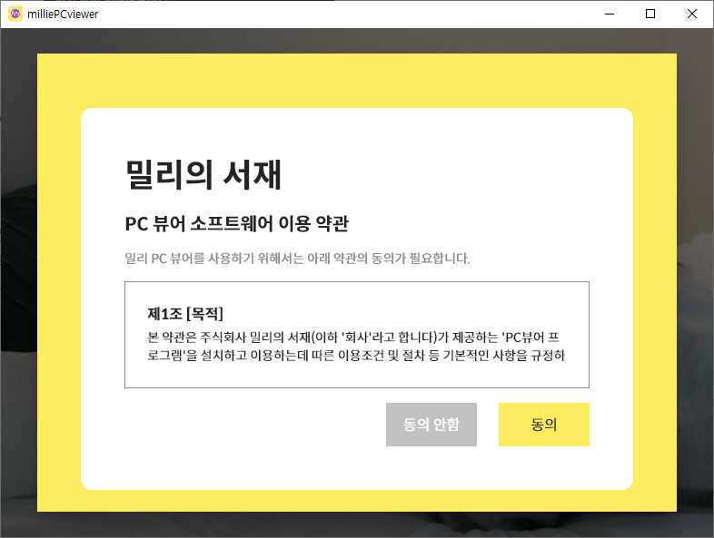Click the gray notice starting with 밀리 PC 뷰어를 사용하기
The width and height of the screenshot is (714, 538).
click(297, 259)
